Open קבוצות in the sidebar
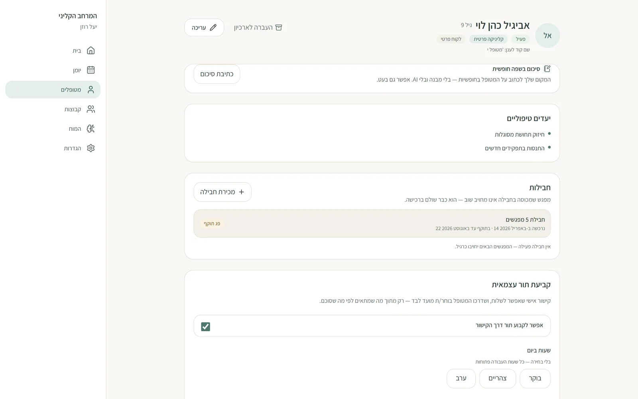Image resolution: width=638 pixels, height=399 pixels. click(x=53, y=109)
